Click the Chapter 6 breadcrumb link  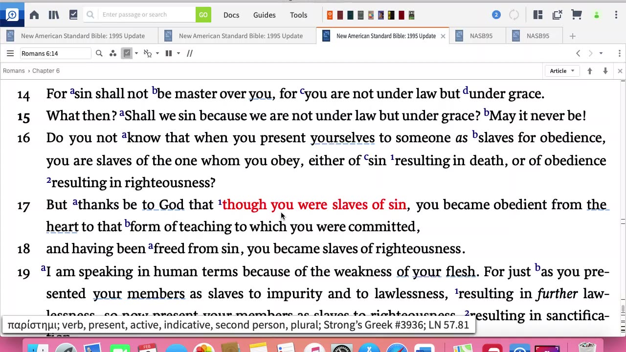click(x=46, y=71)
